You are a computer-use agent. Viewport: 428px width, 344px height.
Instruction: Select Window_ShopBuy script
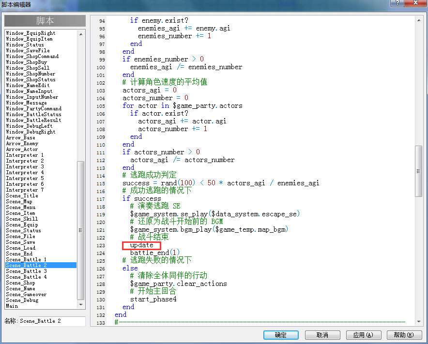27,62
